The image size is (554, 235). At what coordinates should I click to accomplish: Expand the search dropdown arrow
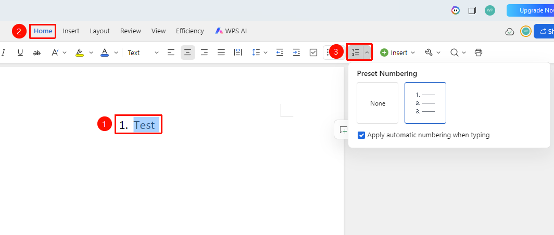[464, 53]
